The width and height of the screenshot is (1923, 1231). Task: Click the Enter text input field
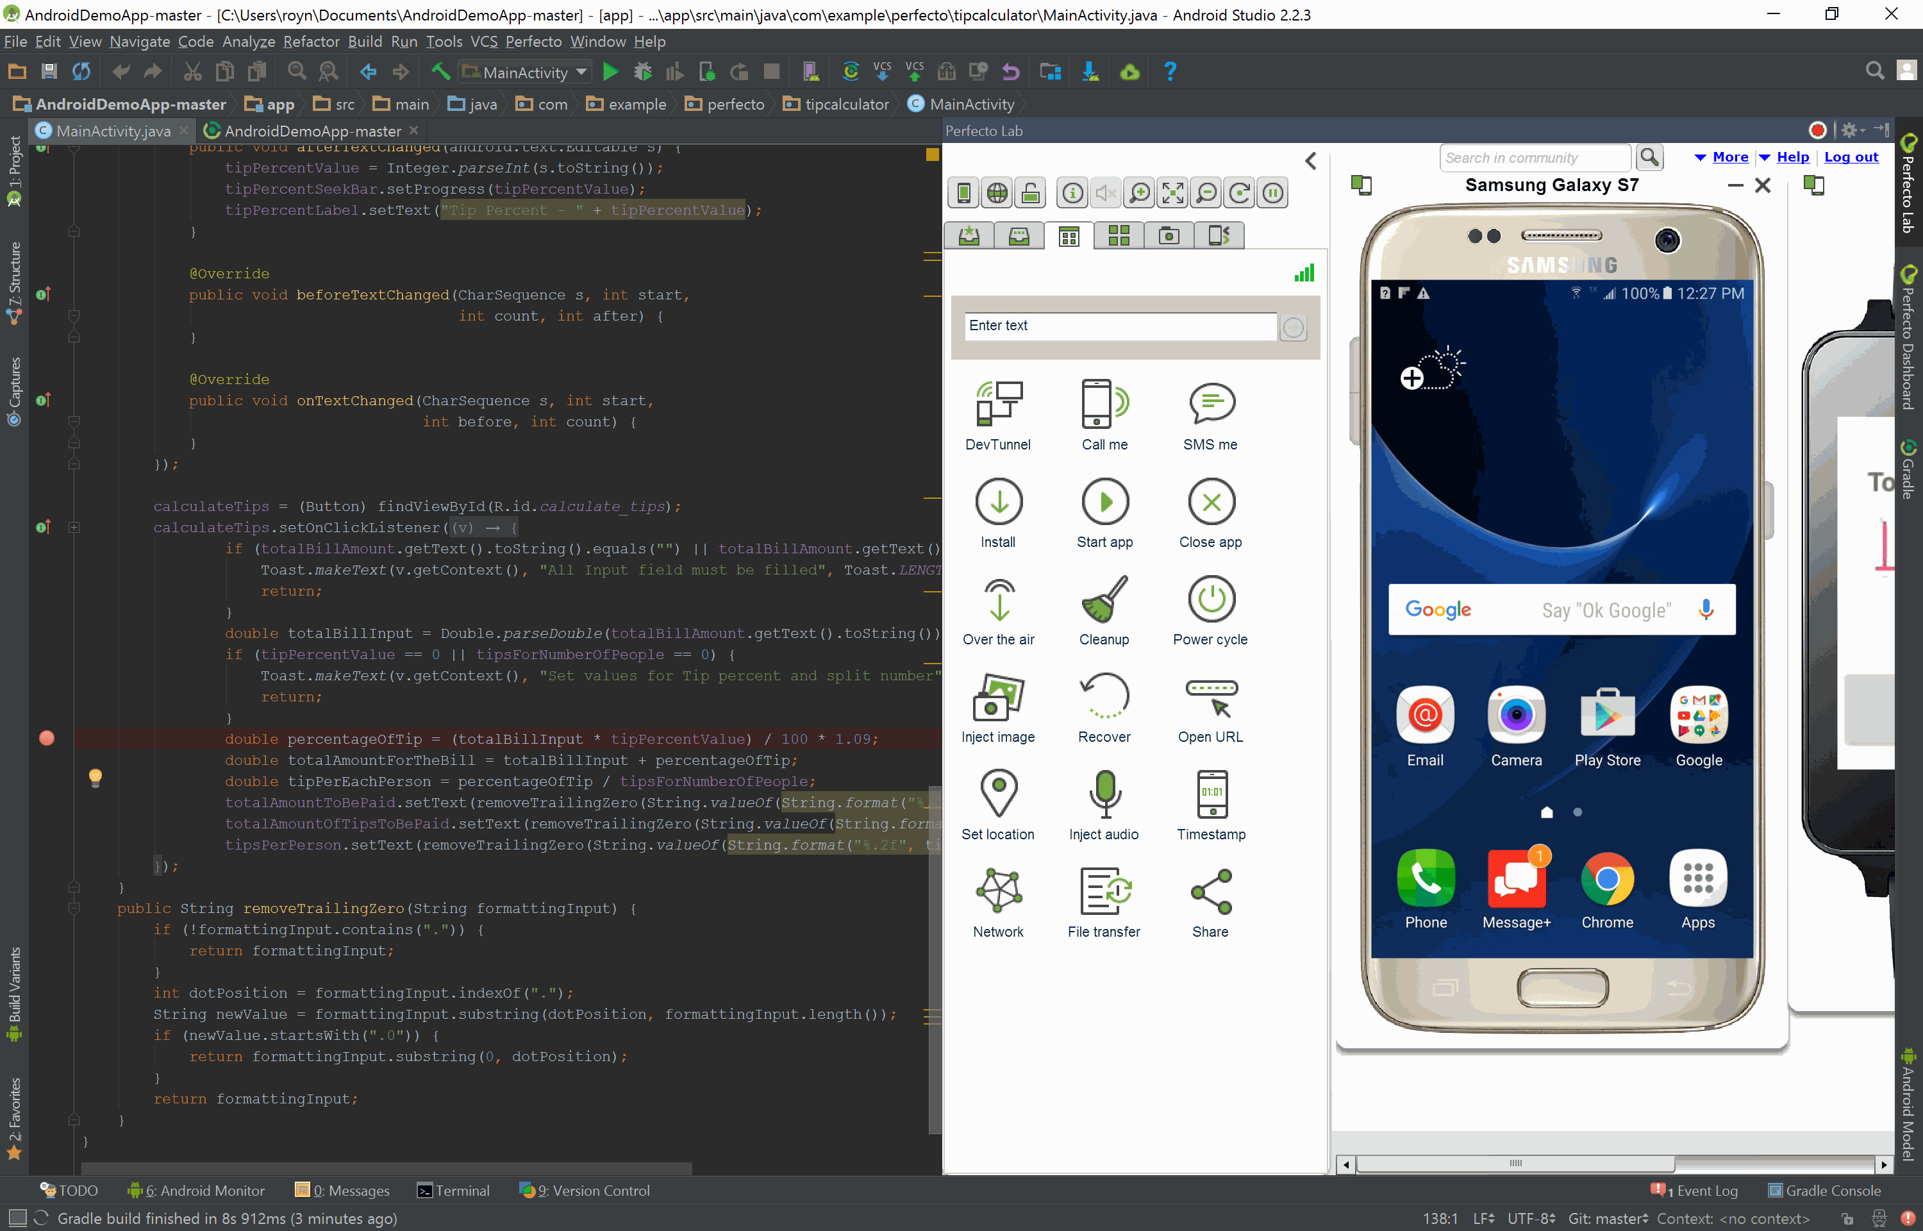click(x=1119, y=326)
